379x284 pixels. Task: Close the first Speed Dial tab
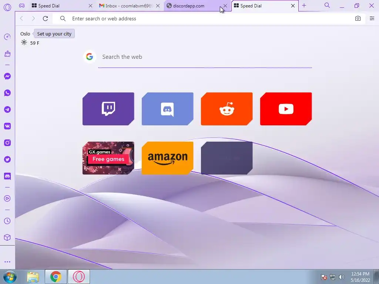(90, 6)
